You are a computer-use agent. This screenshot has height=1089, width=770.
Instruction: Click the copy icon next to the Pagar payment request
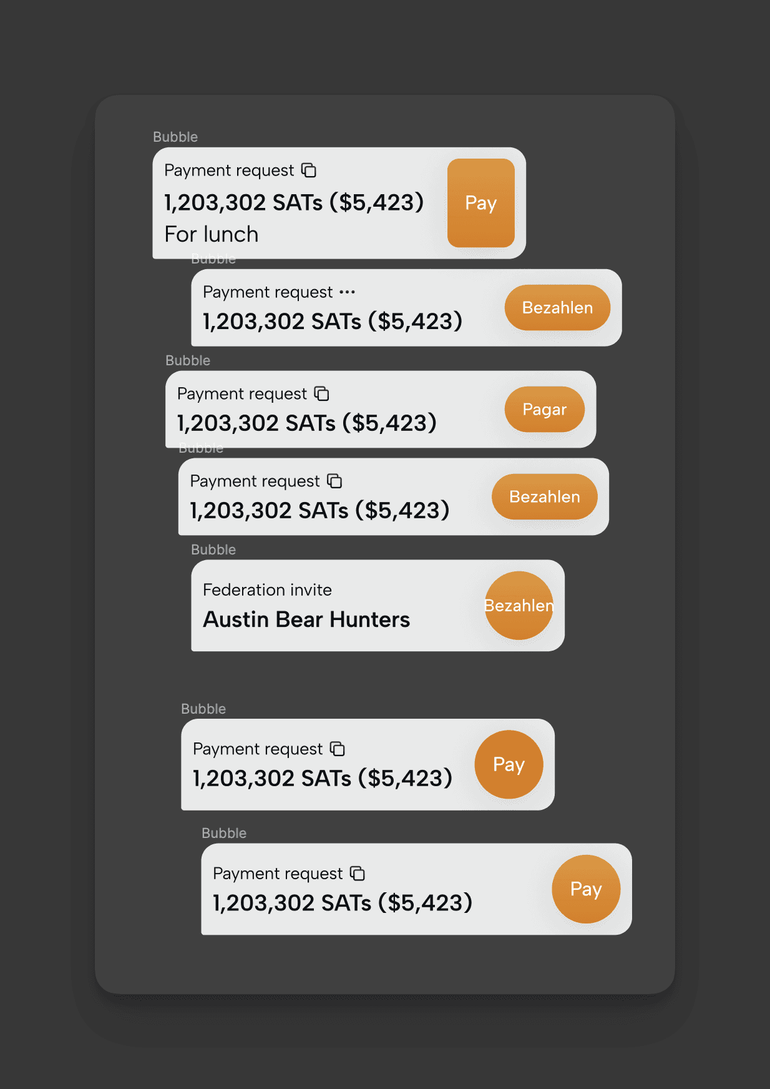click(x=322, y=393)
